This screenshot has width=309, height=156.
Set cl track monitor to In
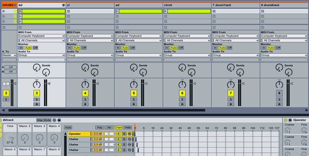[70, 48]
